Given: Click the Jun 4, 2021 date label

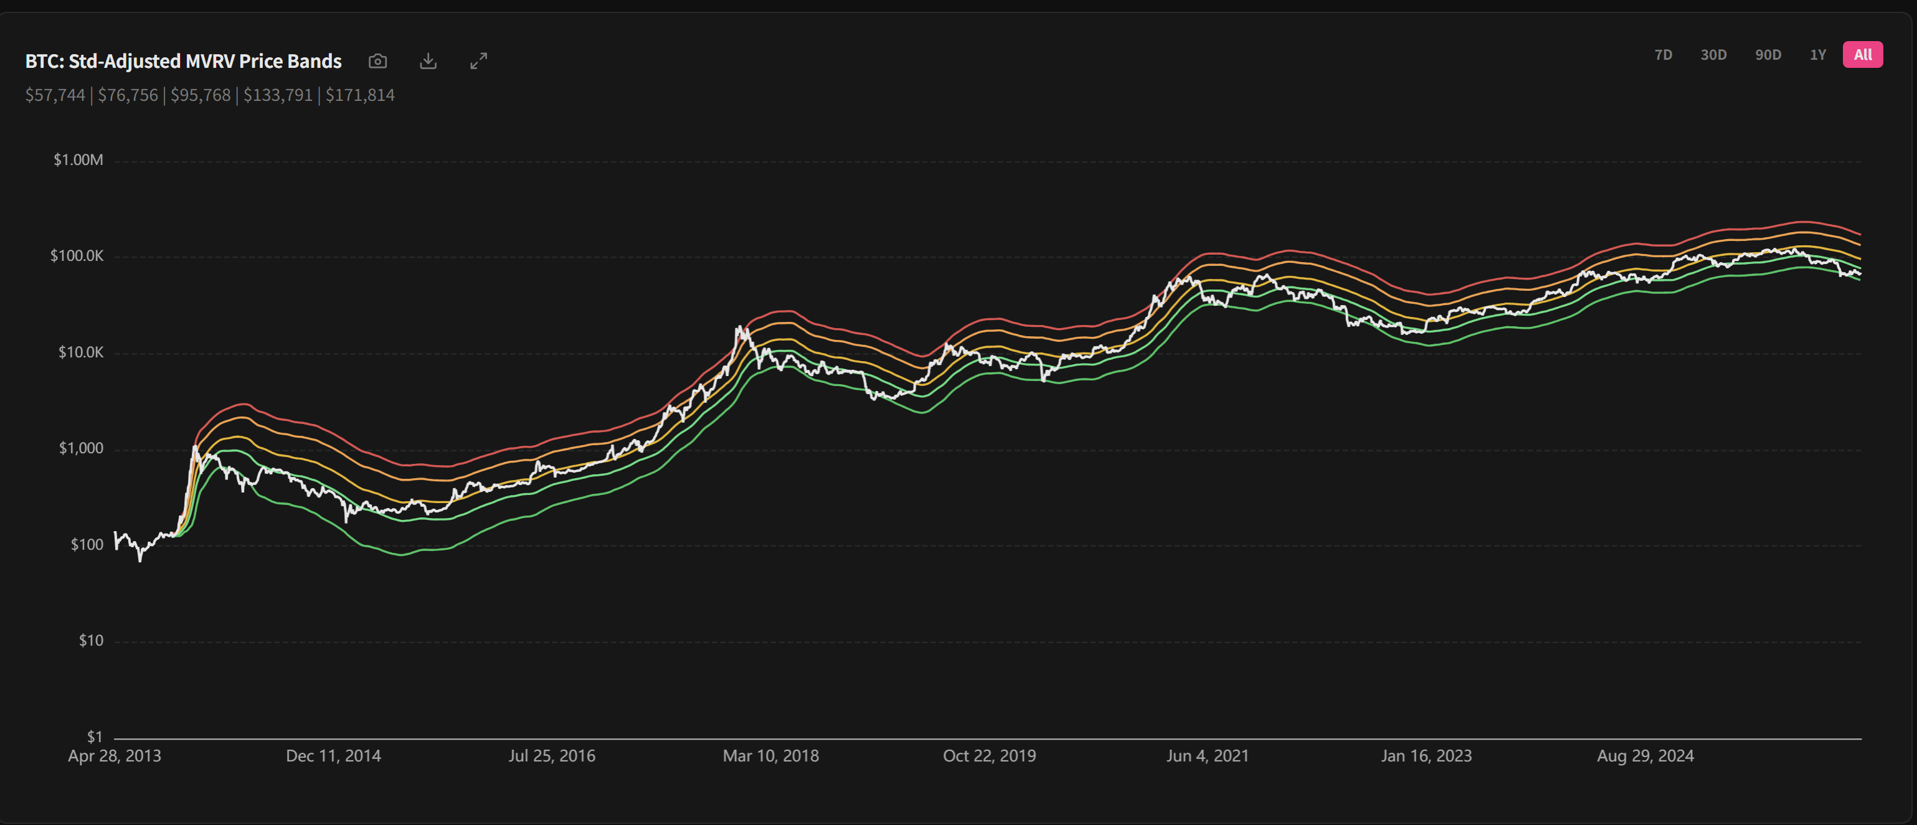Looking at the screenshot, I should pyautogui.click(x=1207, y=756).
